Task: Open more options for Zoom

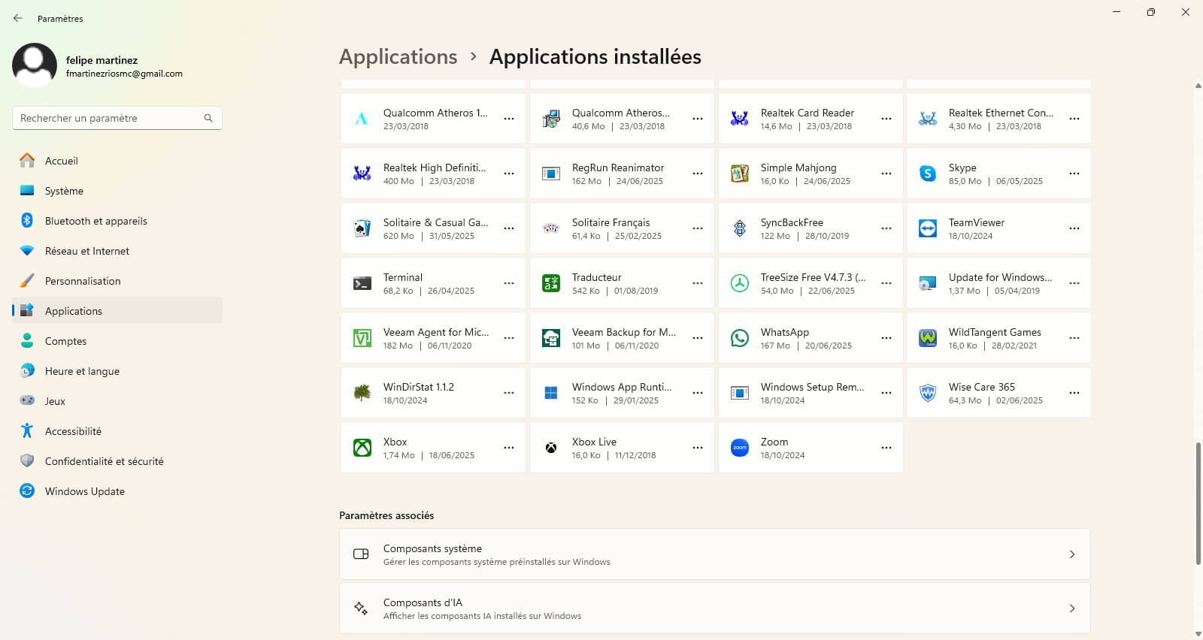Action: pyautogui.click(x=886, y=448)
